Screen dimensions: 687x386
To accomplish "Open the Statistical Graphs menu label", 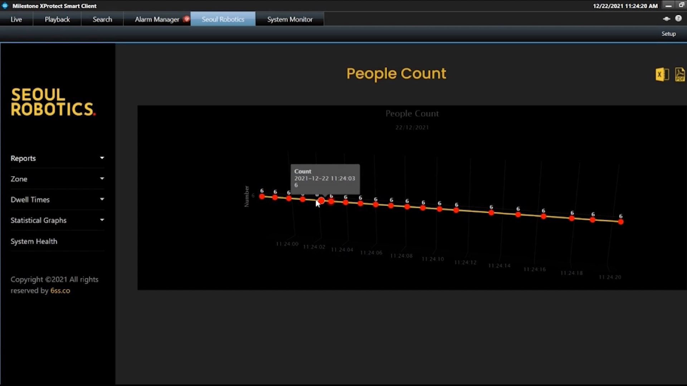I will (x=39, y=220).
